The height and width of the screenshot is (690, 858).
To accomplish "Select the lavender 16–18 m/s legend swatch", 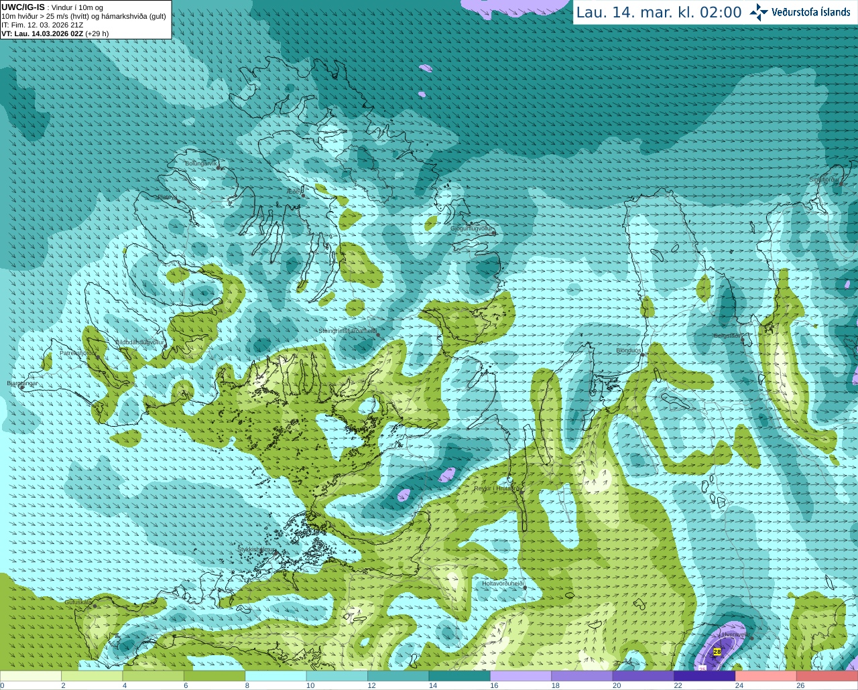I will (x=521, y=676).
